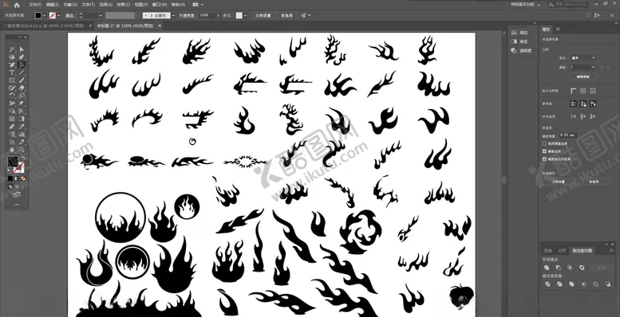
Task: Uncheck 缩放描边和效果 checkbox
Action: [544, 158]
